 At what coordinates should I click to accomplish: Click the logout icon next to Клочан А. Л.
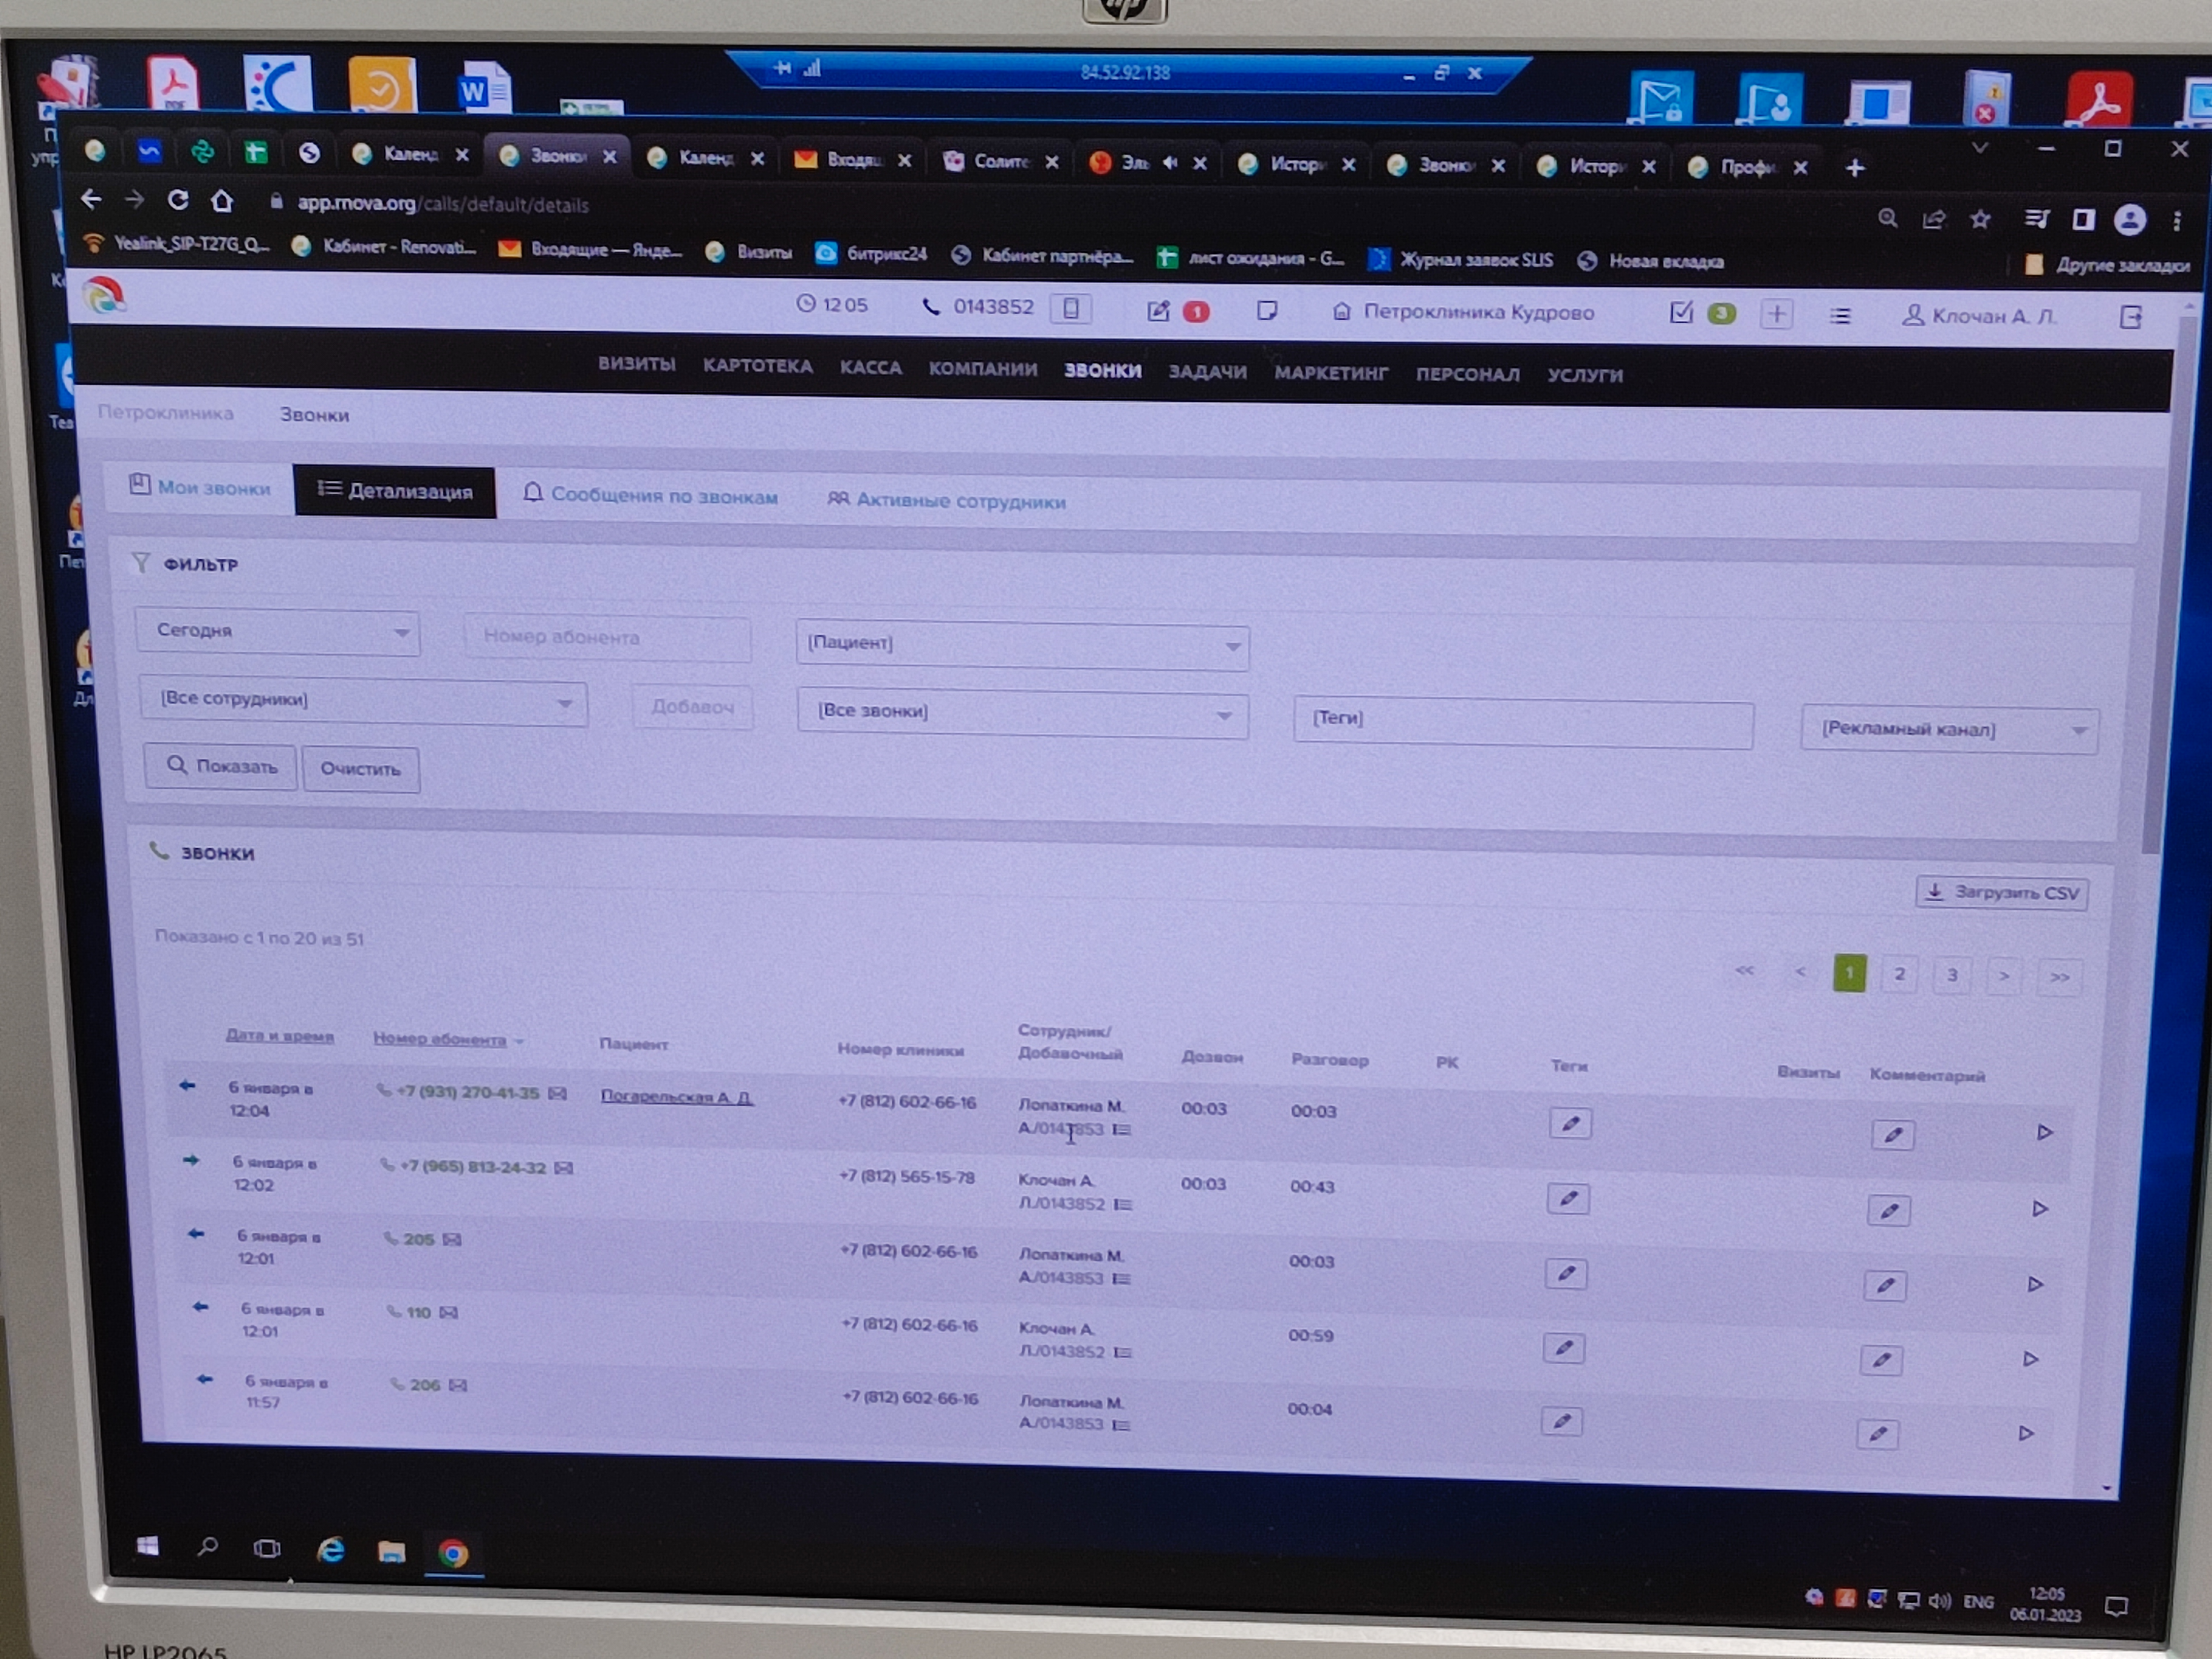point(2130,317)
